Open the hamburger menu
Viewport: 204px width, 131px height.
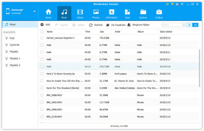182,4
